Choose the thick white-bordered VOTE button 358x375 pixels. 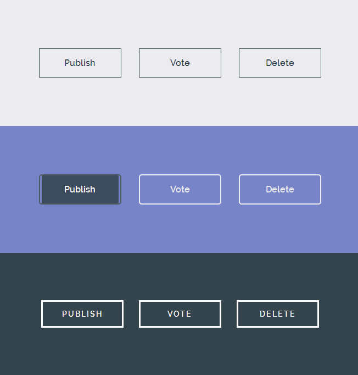click(180, 314)
